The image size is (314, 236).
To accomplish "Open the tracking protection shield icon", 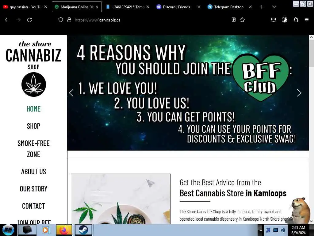I will [x=61, y=20].
